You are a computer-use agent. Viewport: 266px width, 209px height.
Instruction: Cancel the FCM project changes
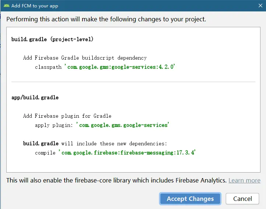point(242,199)
